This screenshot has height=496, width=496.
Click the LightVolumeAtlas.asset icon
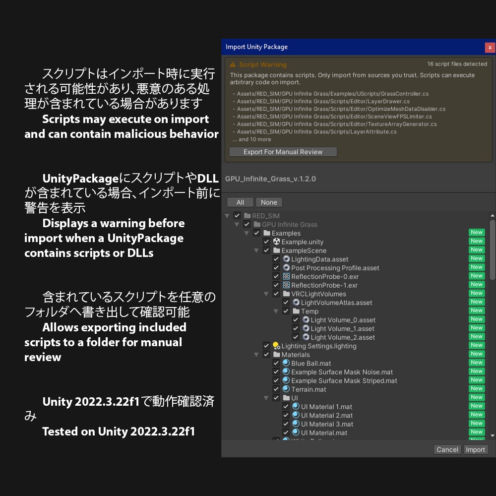point(296,303)
